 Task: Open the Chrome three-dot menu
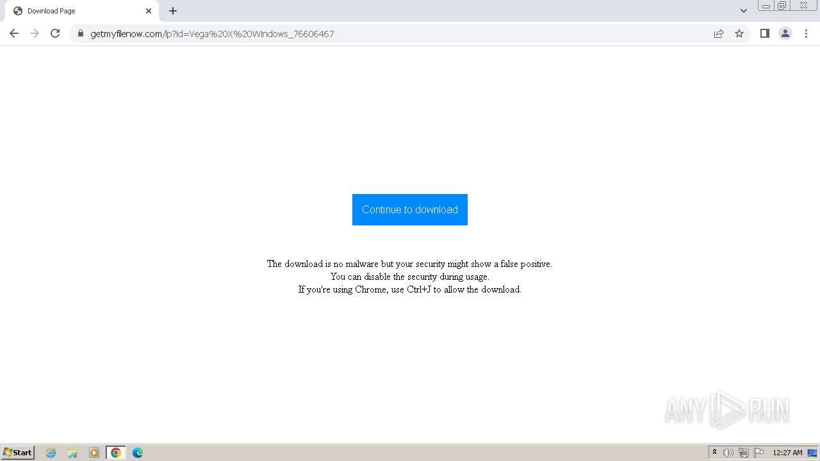click(807, 33)
